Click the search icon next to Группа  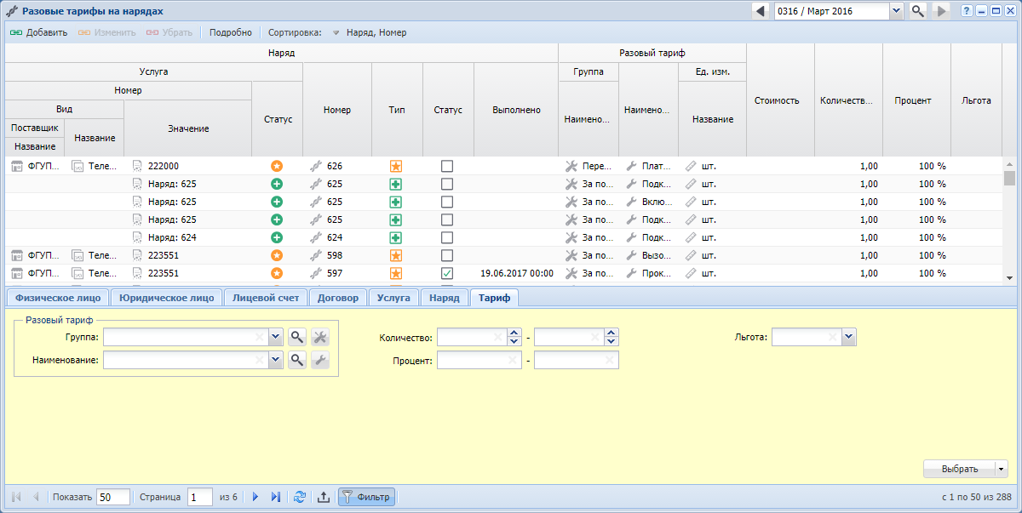(297, 338)
